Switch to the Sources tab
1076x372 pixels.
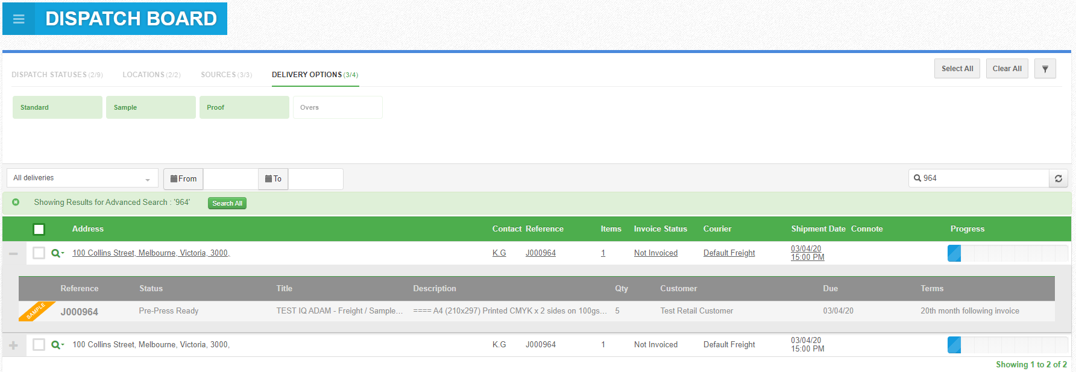226,75
